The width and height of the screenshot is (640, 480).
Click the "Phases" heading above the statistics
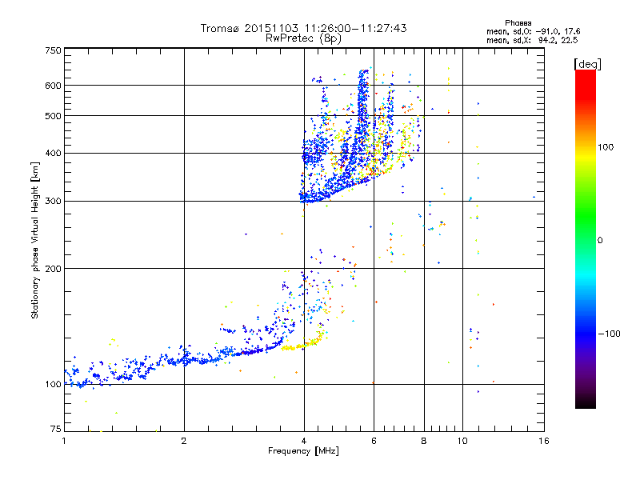(x=518, y=23)
